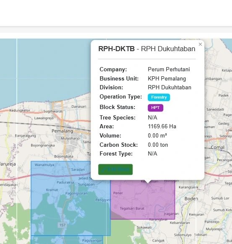Click the Sokawati village label

point(144,227)
